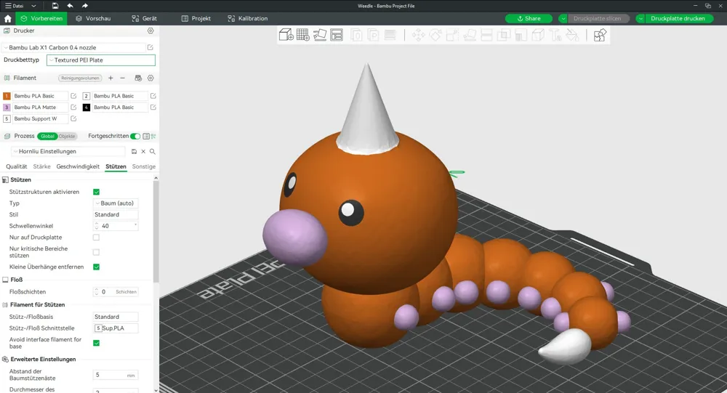Click the Druckplatte drucken button
Viewport: 727px width, 393px height.
pyautogui.click(x=678, y=19)
